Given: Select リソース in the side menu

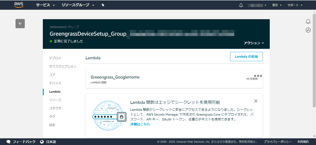Looking at the screenshot, I should pos(55,100).
